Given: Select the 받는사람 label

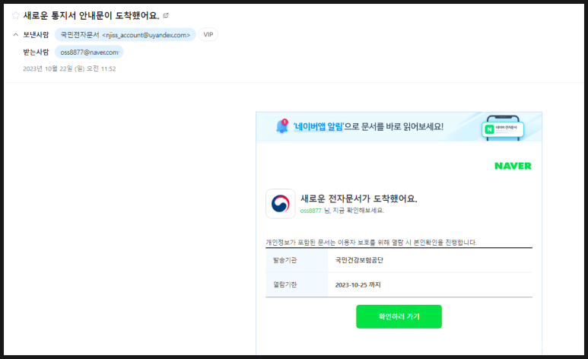Looking at the screenshot, I should coord(36,52).
